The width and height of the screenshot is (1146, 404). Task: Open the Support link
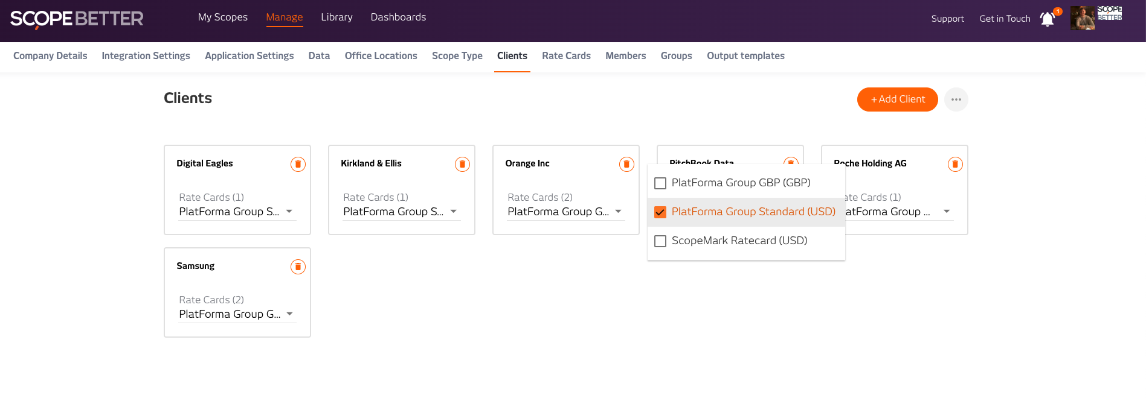point(947,19)
